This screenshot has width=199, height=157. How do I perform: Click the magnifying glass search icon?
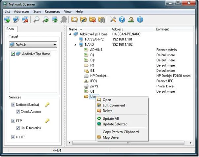(x=36, y=20)
